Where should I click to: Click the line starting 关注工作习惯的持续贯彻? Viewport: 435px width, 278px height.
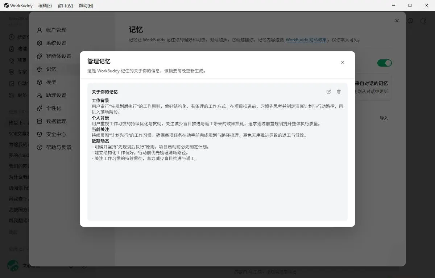point(145,159)
